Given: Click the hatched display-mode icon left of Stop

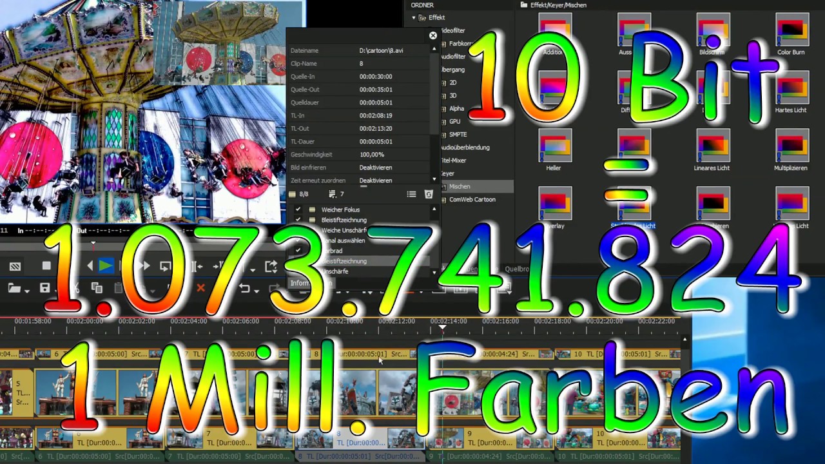Looking at the screenshot, I should (x=15, y=266).
